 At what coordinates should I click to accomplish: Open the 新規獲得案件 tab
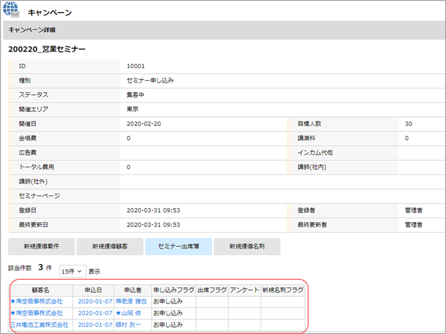click(x=41, y=246)
